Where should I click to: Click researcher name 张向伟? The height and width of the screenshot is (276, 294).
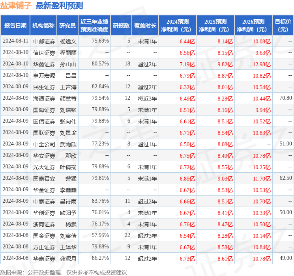pos(68,121)
